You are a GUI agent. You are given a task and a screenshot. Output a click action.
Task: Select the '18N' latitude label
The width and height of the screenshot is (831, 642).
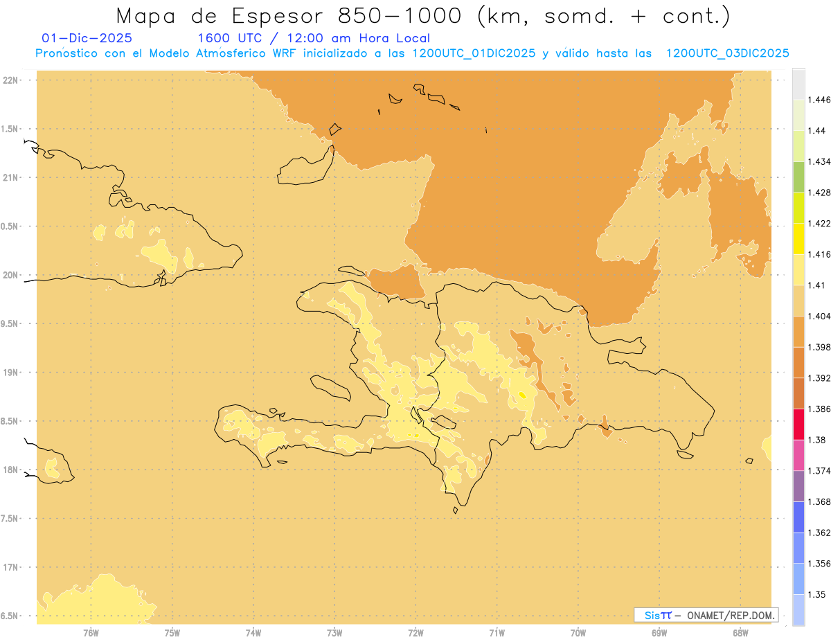pos(10,470)
